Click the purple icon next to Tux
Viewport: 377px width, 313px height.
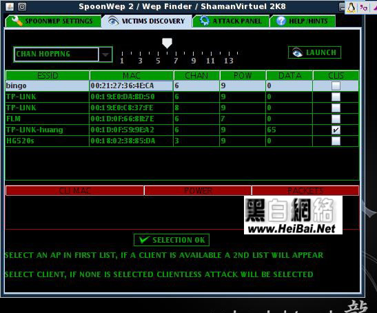coord(363,8)
